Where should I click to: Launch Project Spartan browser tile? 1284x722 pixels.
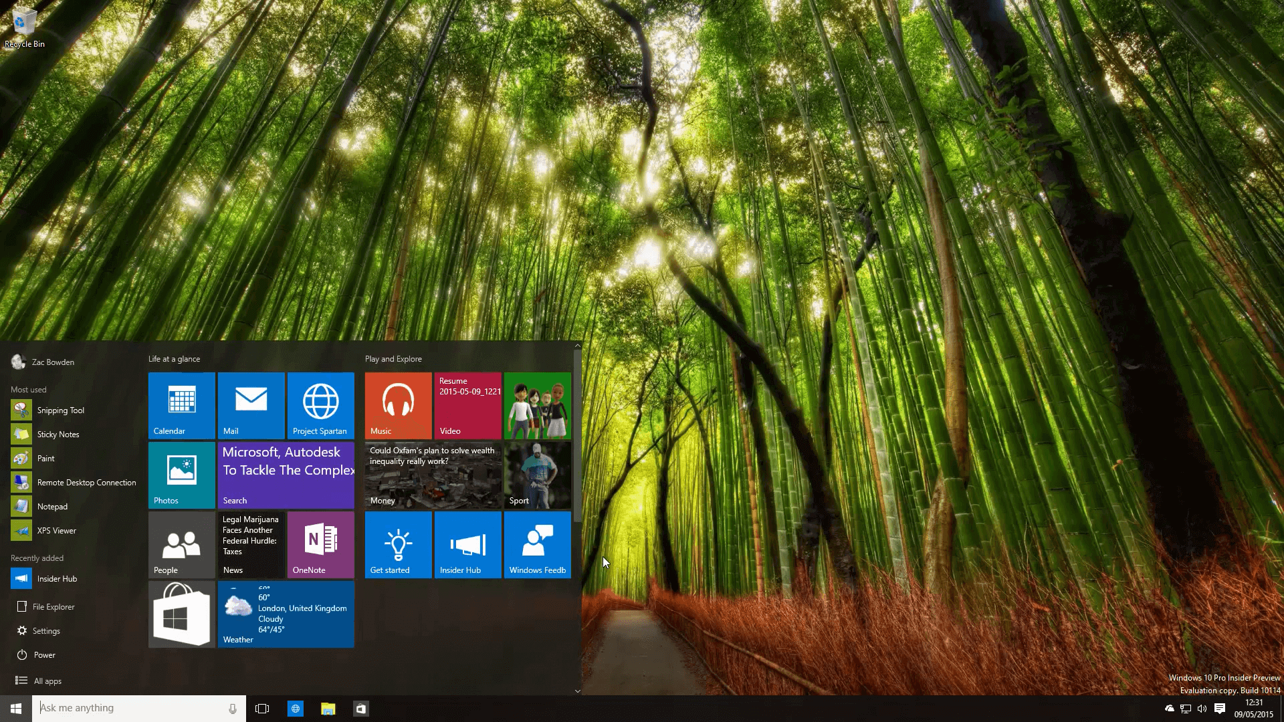click(x=320, y=404)
